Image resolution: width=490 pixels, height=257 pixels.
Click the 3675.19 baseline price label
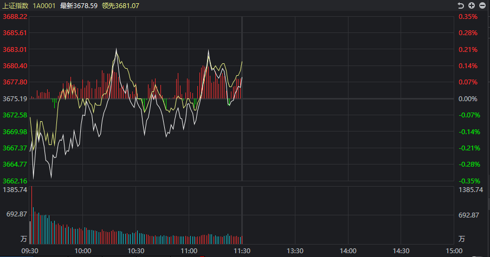[15, 99]
